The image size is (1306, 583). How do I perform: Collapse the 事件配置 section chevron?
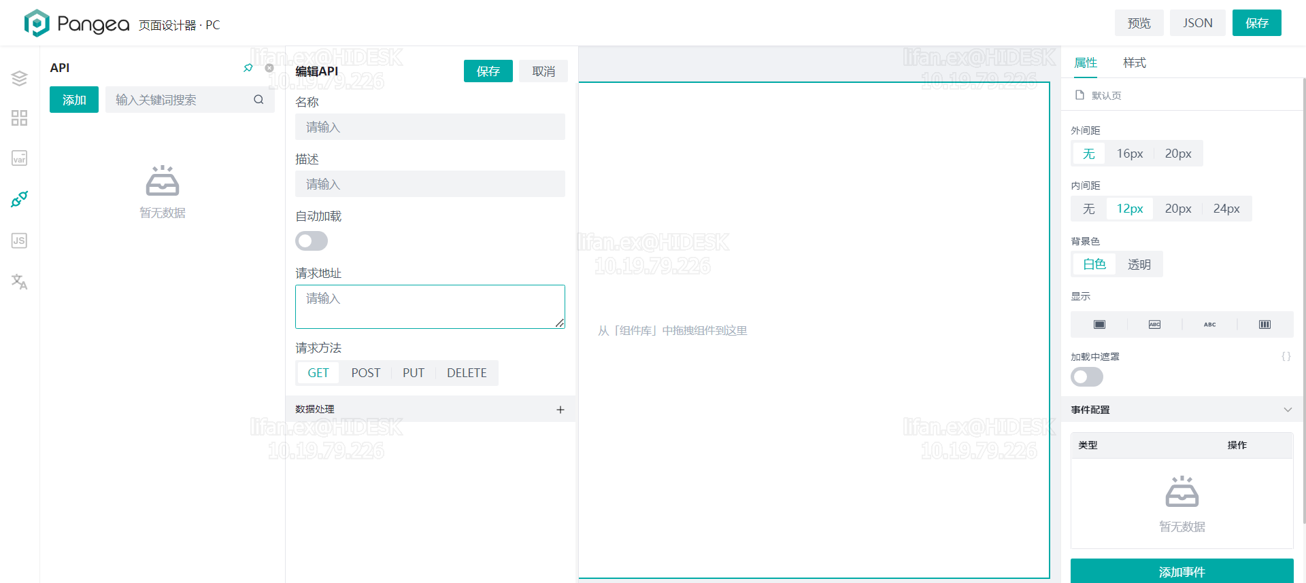click(1288, 410)
